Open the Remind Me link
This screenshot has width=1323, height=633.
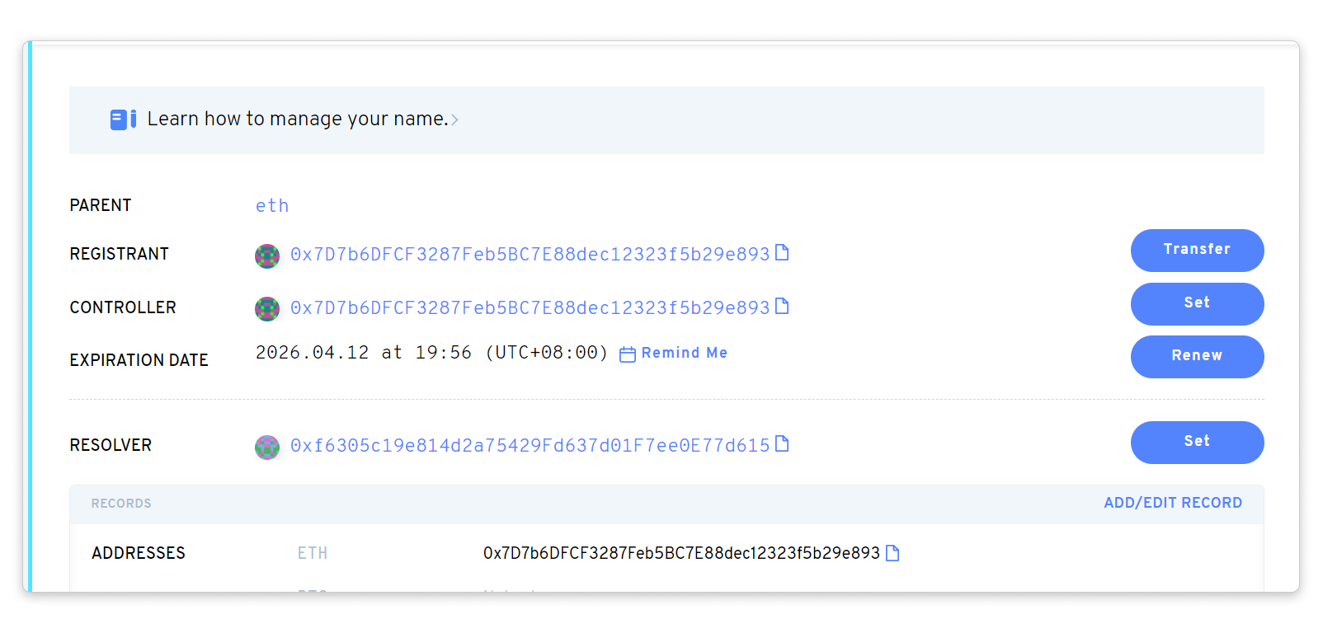pyautogui.click(x=684, y=353)
